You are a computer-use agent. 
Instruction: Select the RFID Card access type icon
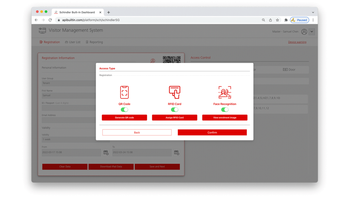point(174,92)
